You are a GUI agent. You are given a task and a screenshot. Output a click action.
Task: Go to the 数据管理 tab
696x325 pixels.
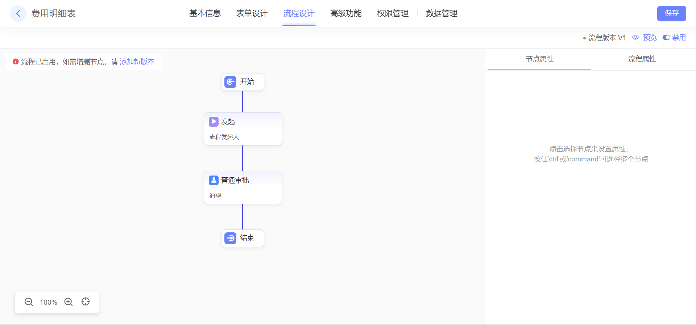[x=441, y=14]
